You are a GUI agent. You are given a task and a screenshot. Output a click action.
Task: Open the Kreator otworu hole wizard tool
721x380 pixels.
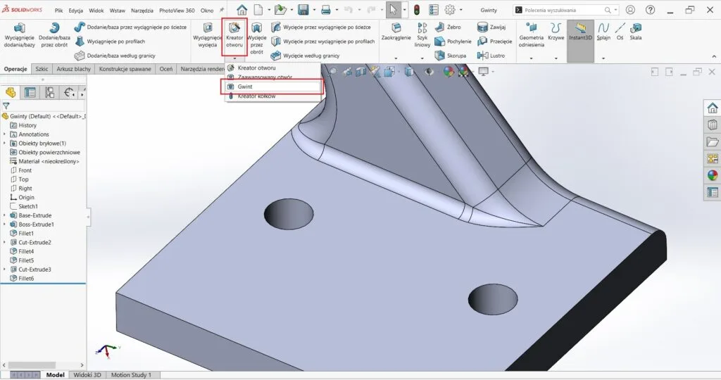(x=234, y=35)
